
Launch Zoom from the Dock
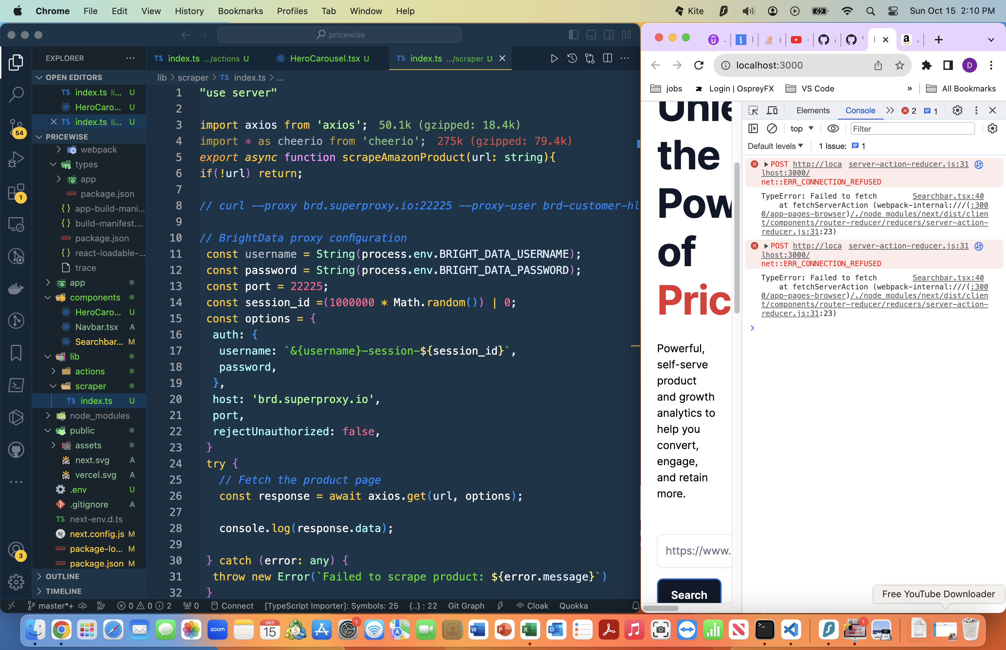coord(218,630)
